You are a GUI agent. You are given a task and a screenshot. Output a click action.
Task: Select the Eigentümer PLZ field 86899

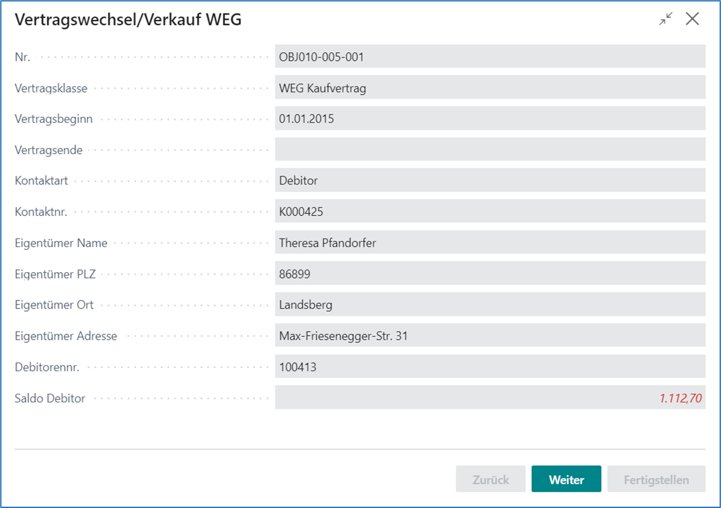(489, 273)
